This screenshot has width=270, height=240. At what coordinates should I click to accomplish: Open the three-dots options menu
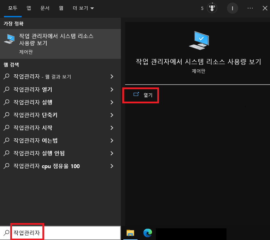point(250,8)
